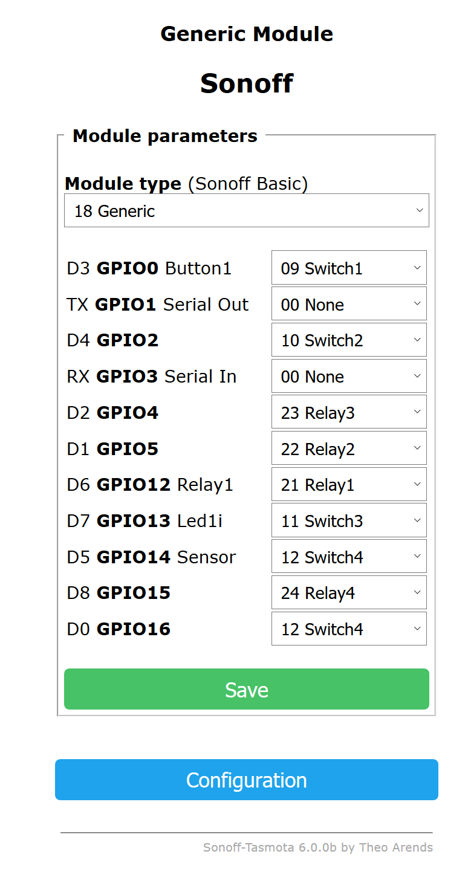Viewport: 468px width, 880px height.
Task: Click the Module parameters fieldset label
Action: pos(164,135)
